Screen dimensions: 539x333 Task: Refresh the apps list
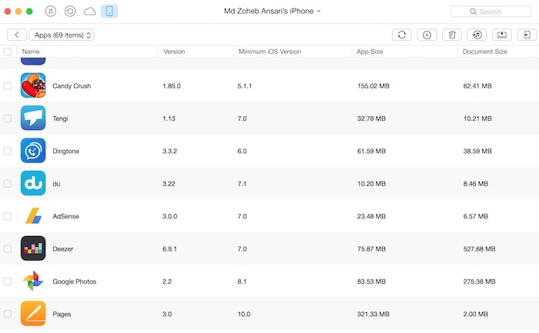click(401, 35)
